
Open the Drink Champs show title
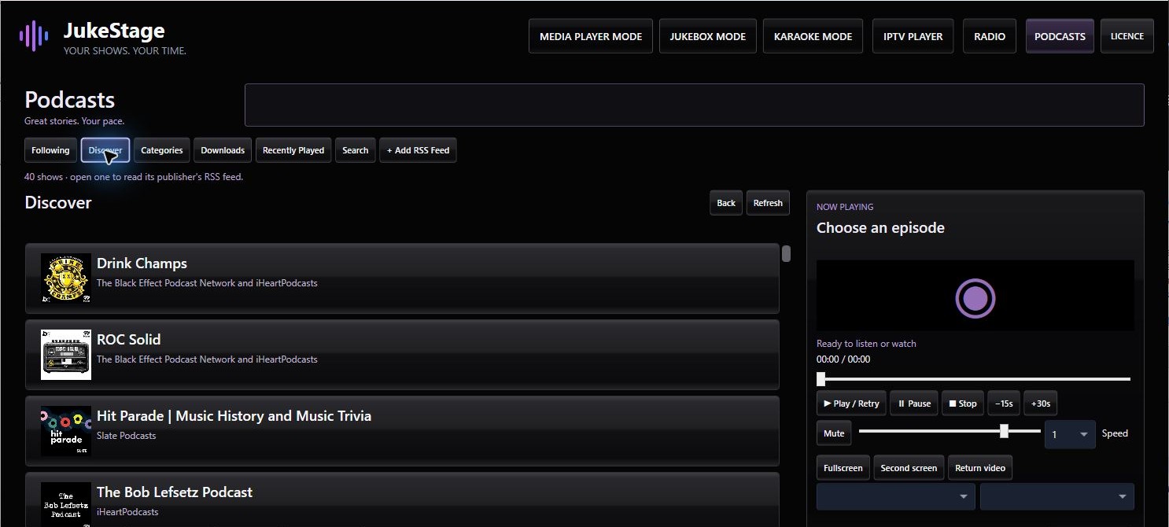tap(142, 263)
